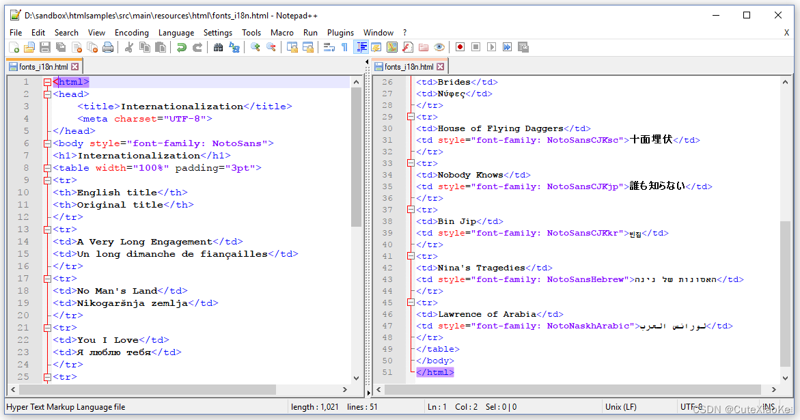This screenshot has height=420, width=800.
Task: Click the Undo green arrow icon
Action: pos(181,47)
